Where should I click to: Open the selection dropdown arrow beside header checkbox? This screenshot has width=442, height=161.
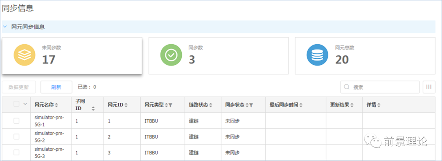[x=25, y=104]
